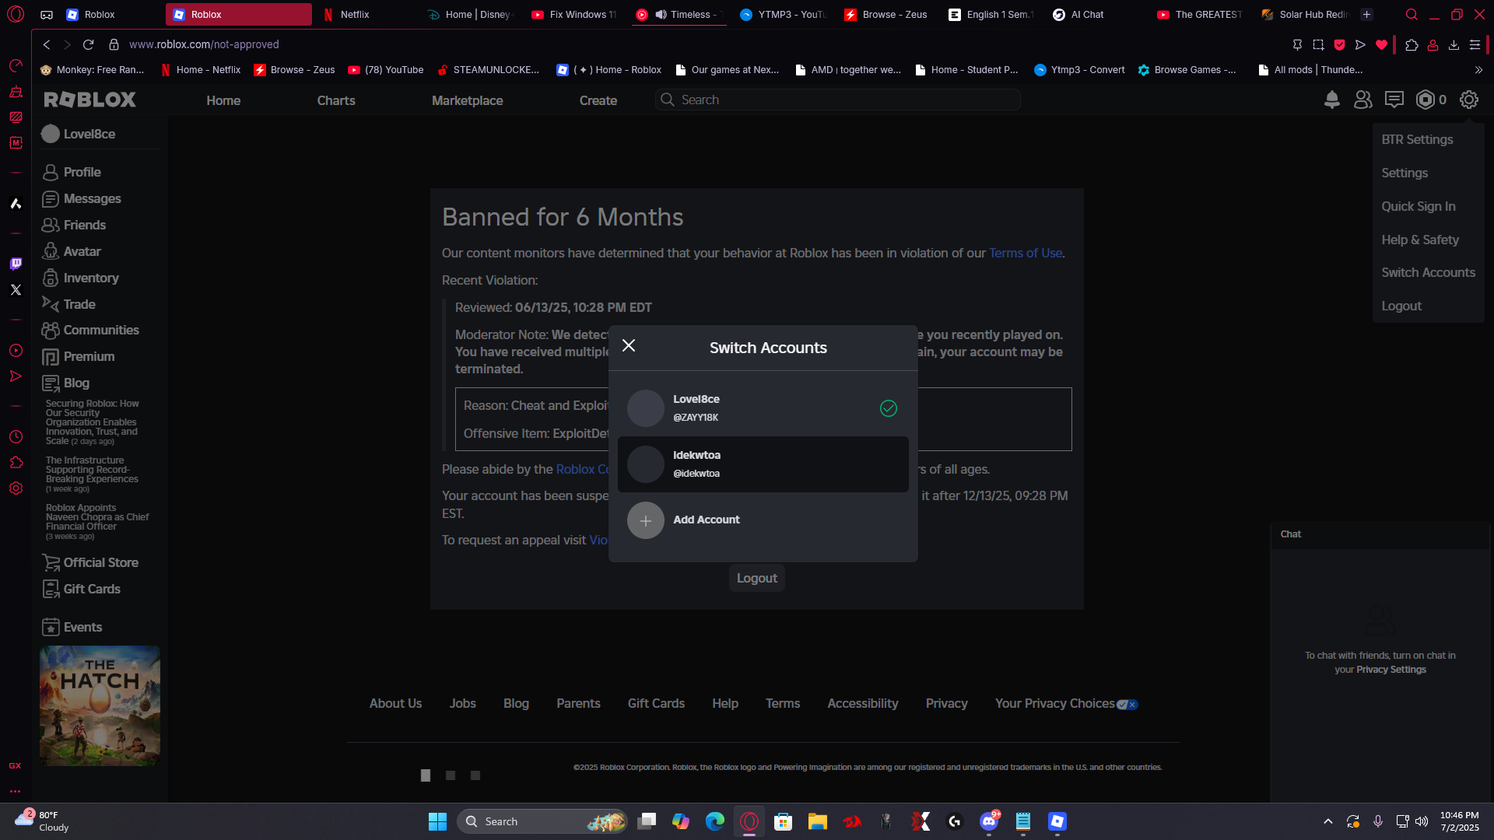The image size is (1494, 840).
Task: Go back using browser back arrow
Action: pos(47,44)
